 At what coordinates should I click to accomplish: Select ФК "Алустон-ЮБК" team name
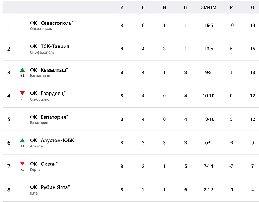pyautogui.click(x=53, y=140)
